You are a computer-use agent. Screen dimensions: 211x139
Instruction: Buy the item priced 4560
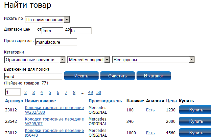coord(195,133)
